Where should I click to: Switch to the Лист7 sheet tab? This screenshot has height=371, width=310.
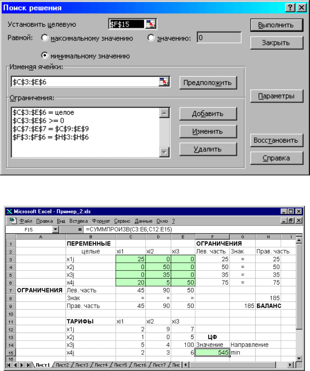tap(159, 365)
